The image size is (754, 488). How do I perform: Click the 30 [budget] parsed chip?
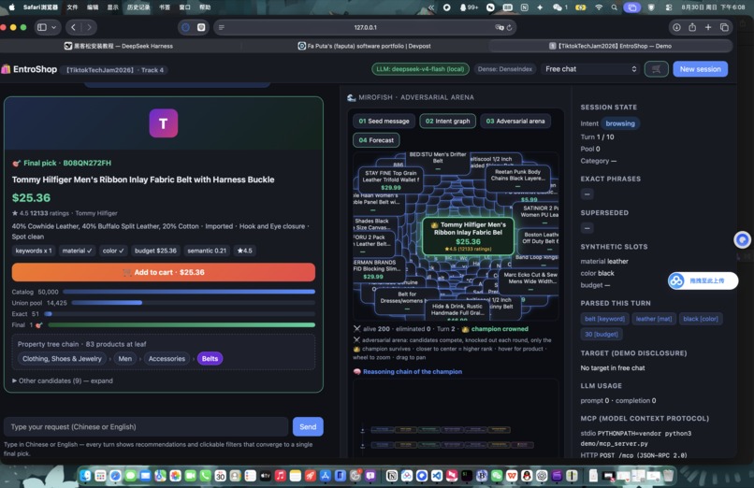pos(602,334)
